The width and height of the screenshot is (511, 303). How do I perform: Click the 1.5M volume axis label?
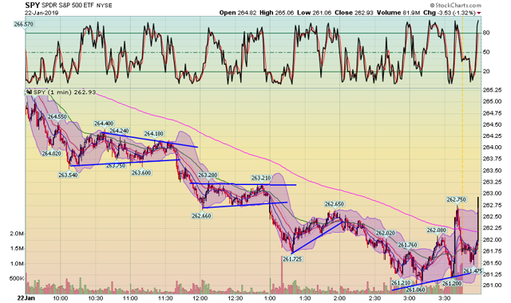[17, 248]
